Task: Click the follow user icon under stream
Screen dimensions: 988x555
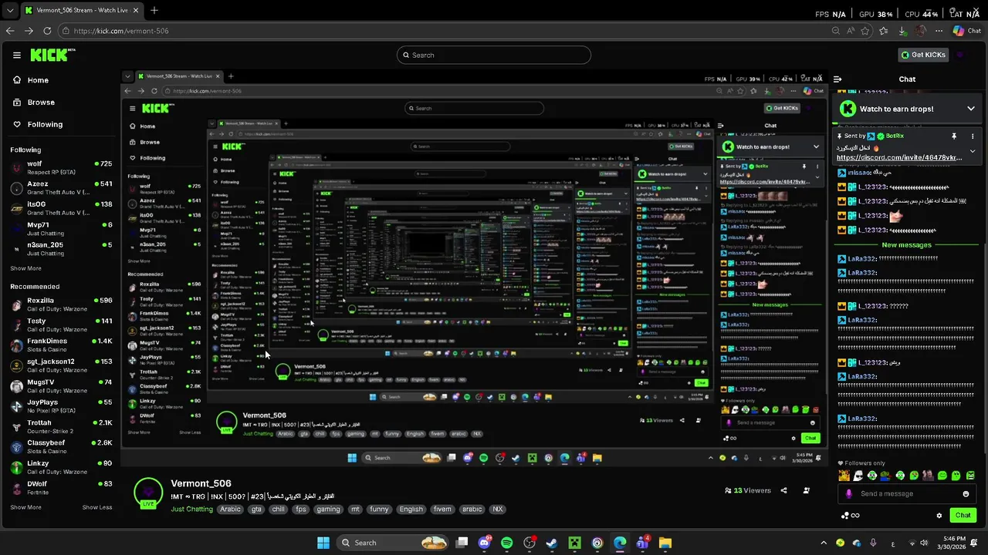Action: 807,490
